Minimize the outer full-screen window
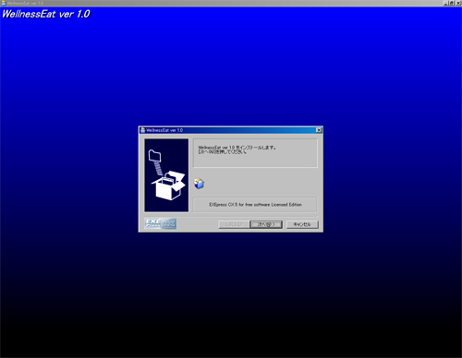The image size is (462, 358). [446, 3]
